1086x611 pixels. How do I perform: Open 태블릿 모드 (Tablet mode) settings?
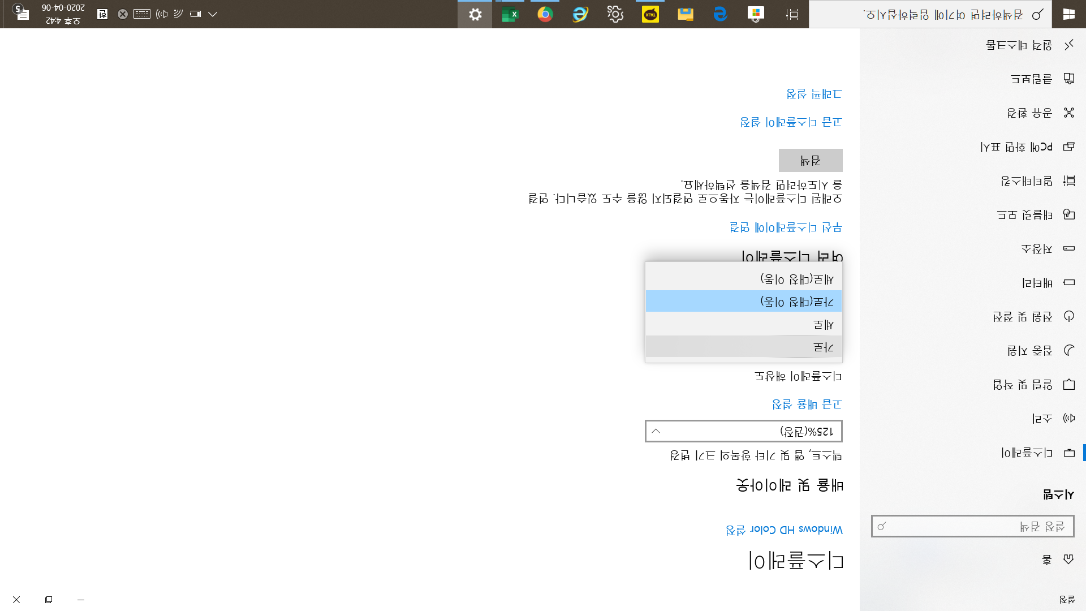1024,215
